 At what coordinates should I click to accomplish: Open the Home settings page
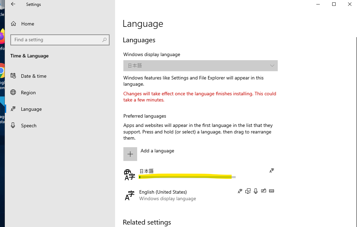(x=28, y=24)
